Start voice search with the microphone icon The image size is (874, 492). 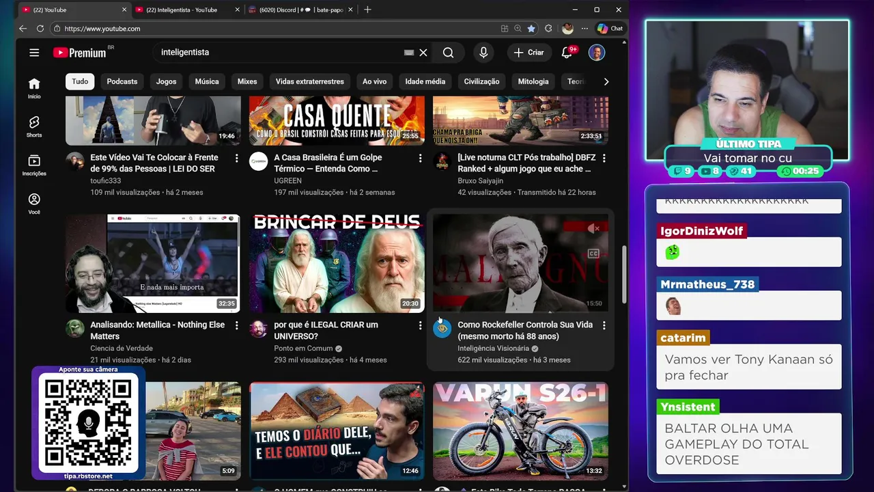tap(483, 53)
